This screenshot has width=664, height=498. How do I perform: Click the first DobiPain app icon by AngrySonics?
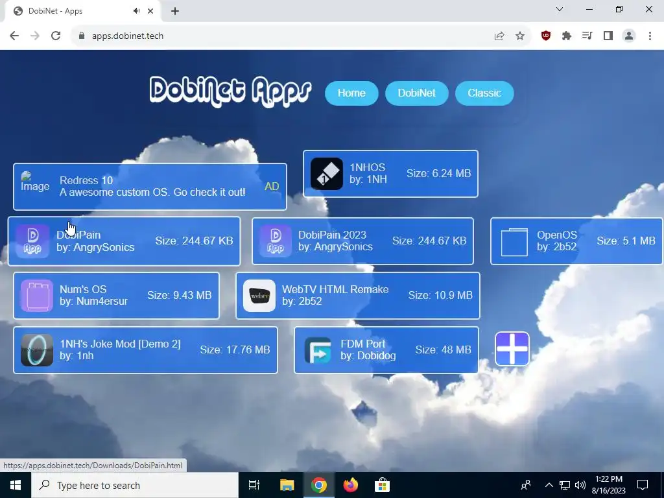(x=32, y=241)
